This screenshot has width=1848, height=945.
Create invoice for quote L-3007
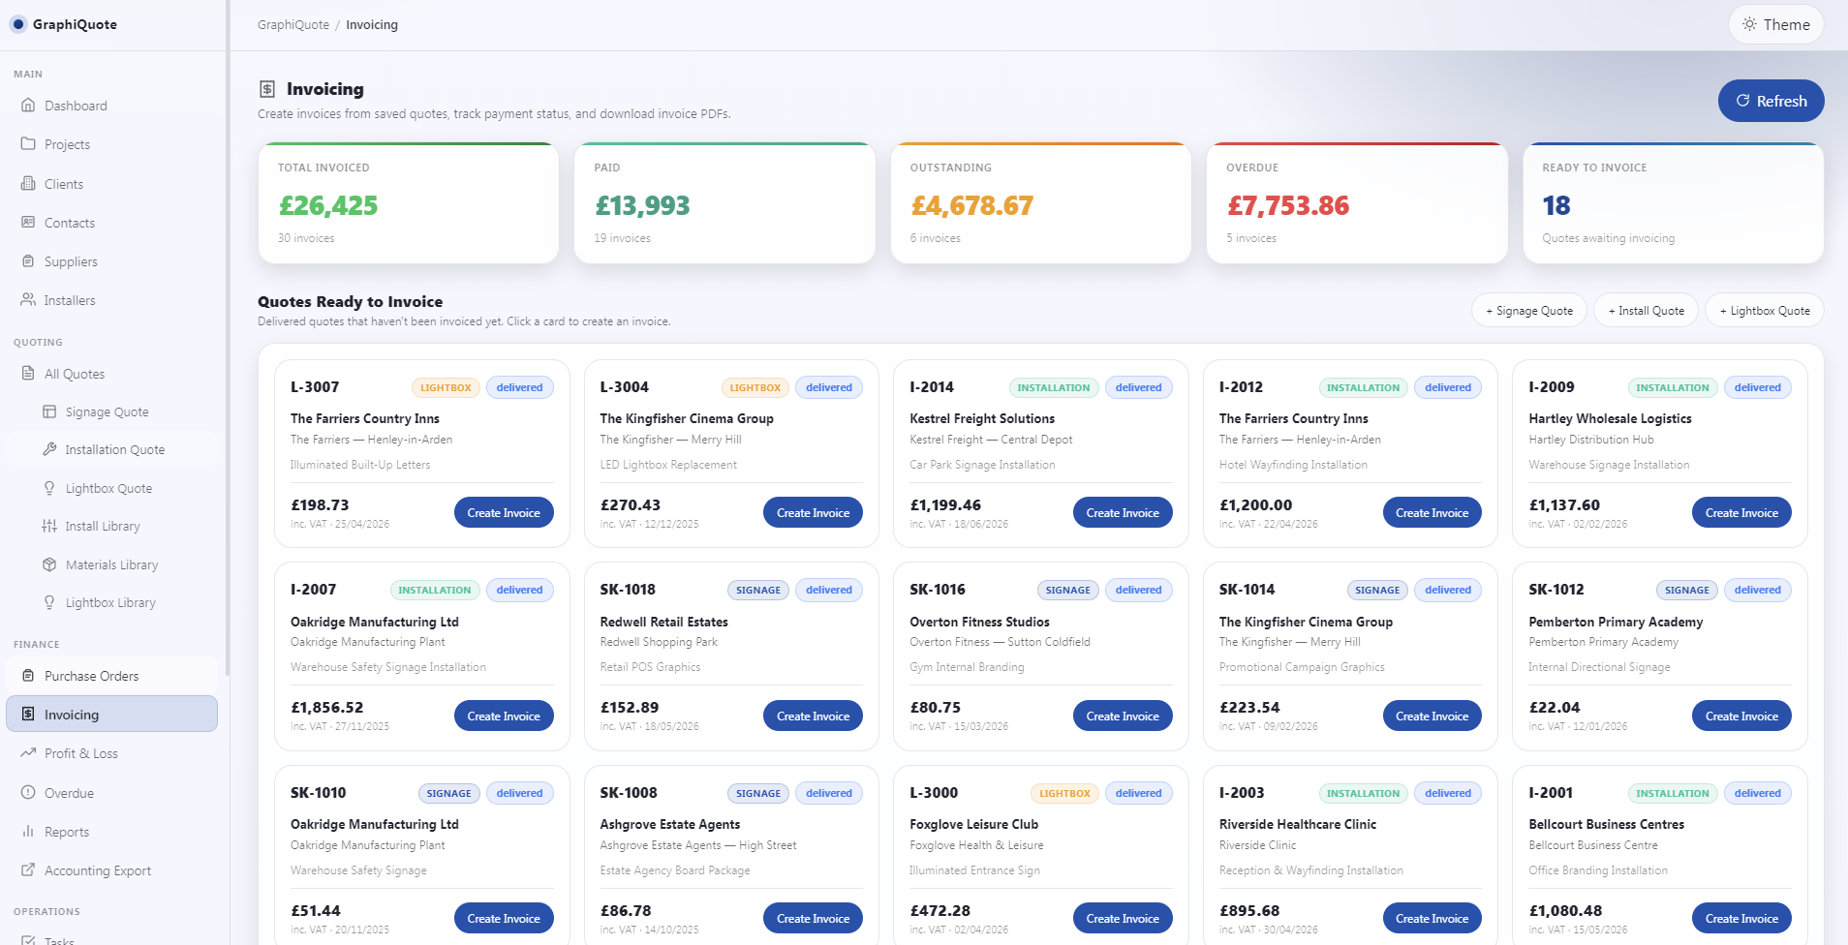point(504,513)
